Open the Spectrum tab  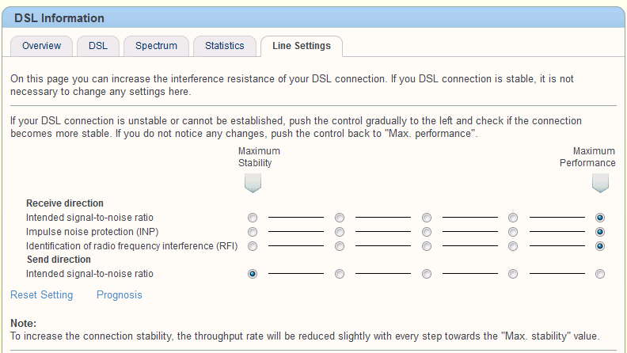pos(156,46)
